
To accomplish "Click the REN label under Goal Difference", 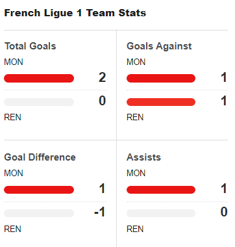I will (x=12, y=229).
